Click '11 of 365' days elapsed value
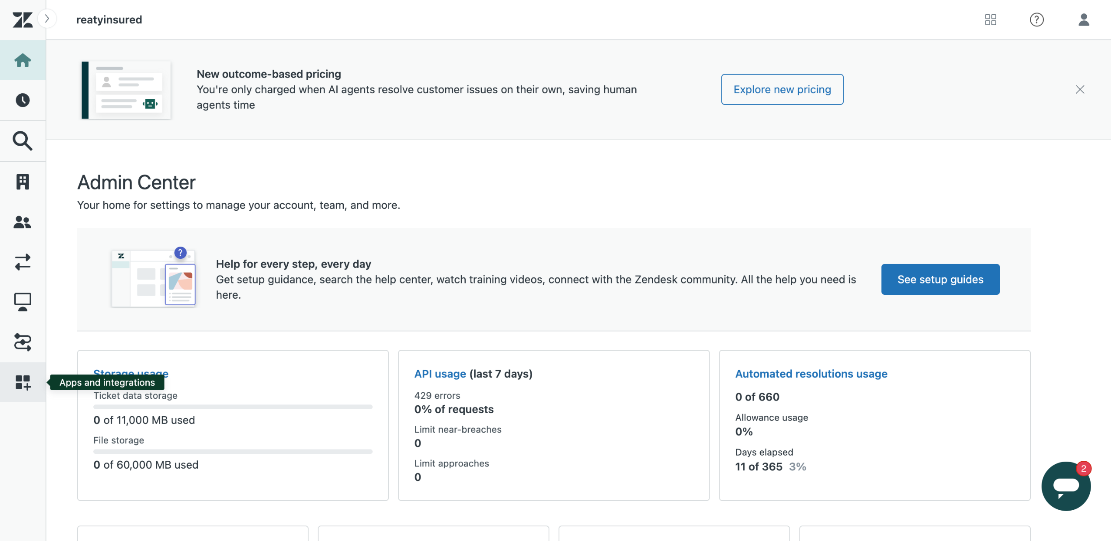Image resolution: width=1111 pixels, height=541 pixels. coord(759,466)
